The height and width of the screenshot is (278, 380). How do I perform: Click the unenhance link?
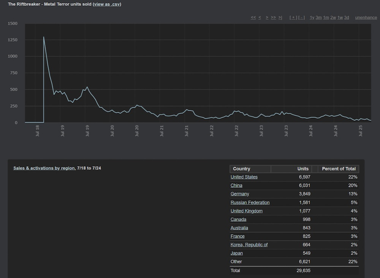tap(366, 17)
